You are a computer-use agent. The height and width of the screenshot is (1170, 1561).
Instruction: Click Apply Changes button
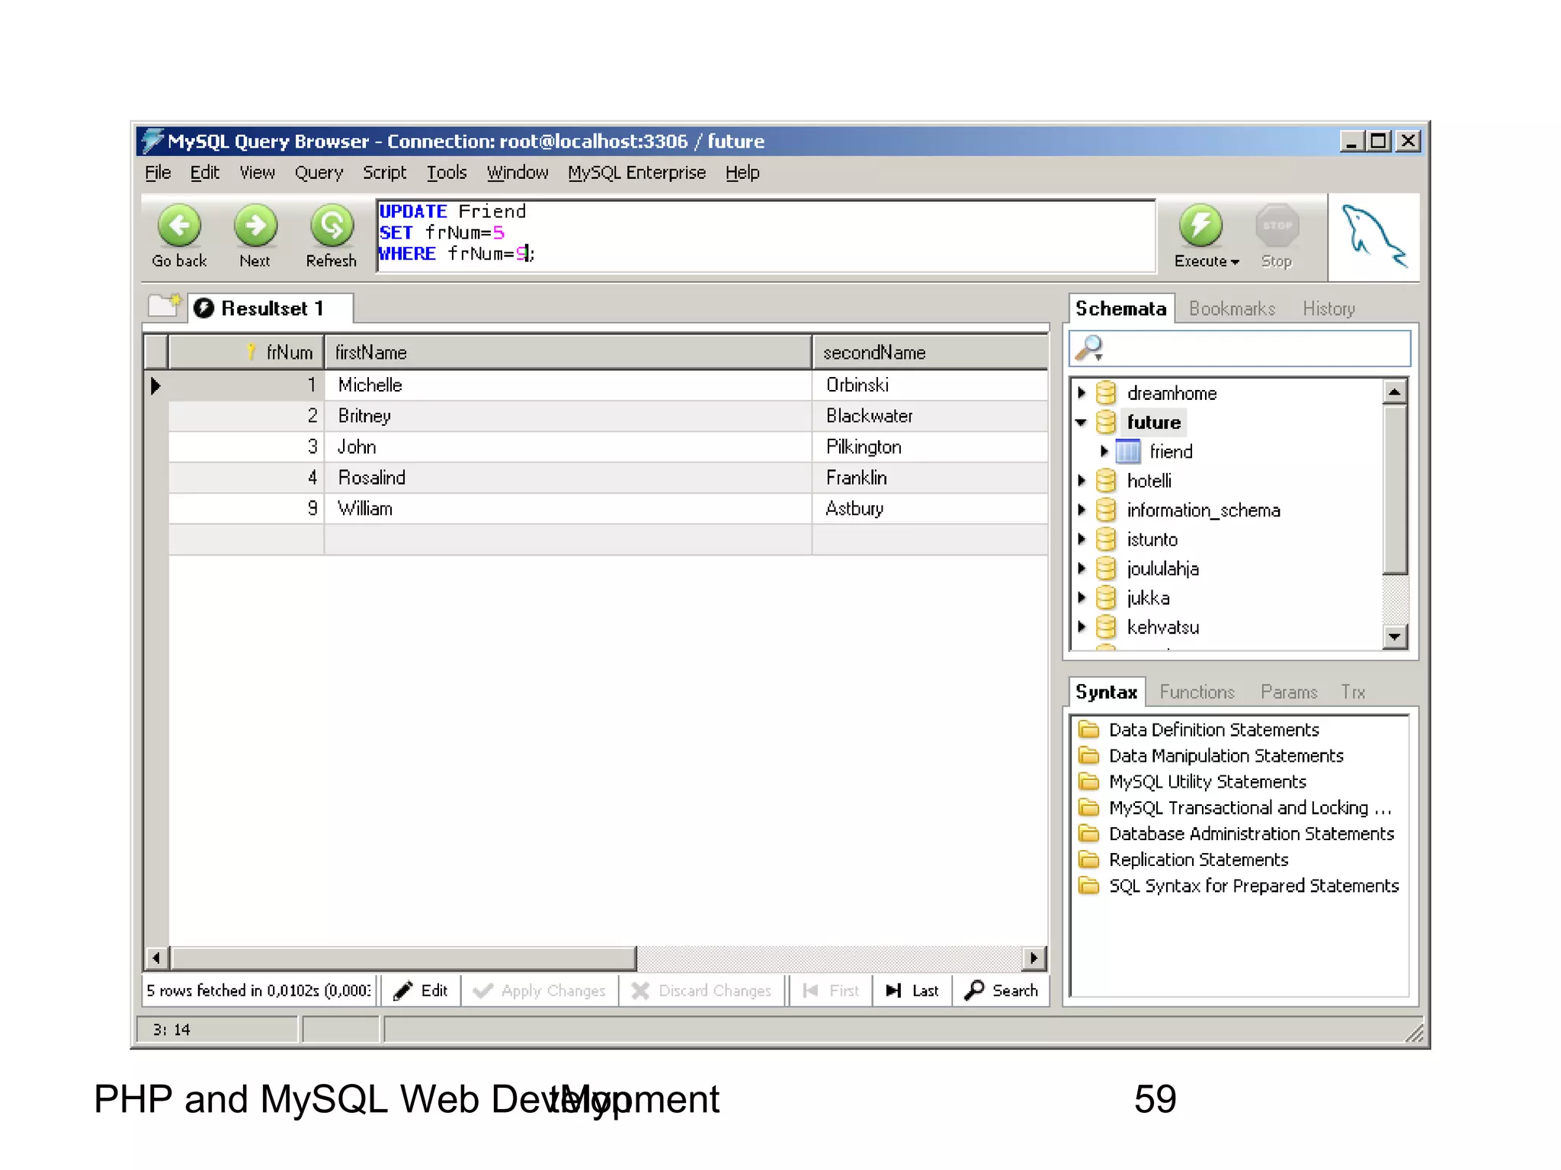coord(540,990)
